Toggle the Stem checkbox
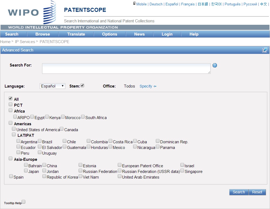Image resolution: width=270 pixels, height=209 pixels. [82, 85]
